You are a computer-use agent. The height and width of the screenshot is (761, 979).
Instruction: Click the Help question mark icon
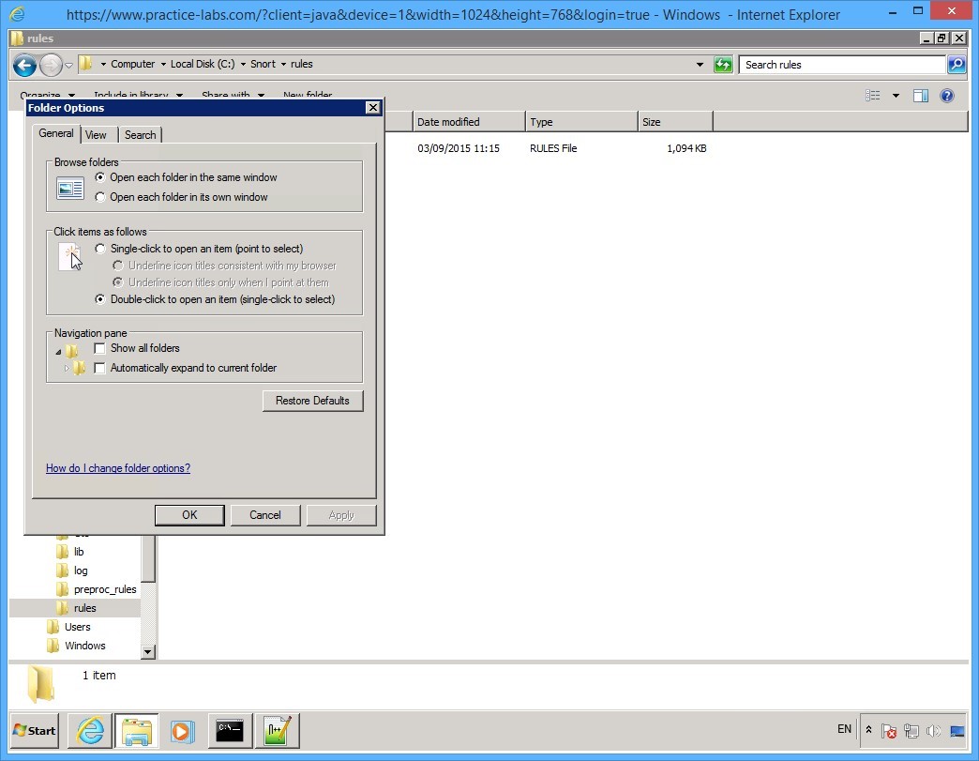tap(945, 95)
